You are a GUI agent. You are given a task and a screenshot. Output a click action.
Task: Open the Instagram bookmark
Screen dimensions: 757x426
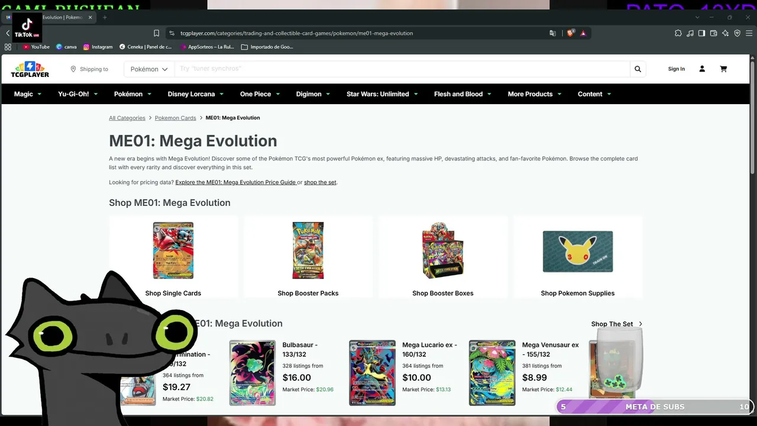[x=98, y=47]
